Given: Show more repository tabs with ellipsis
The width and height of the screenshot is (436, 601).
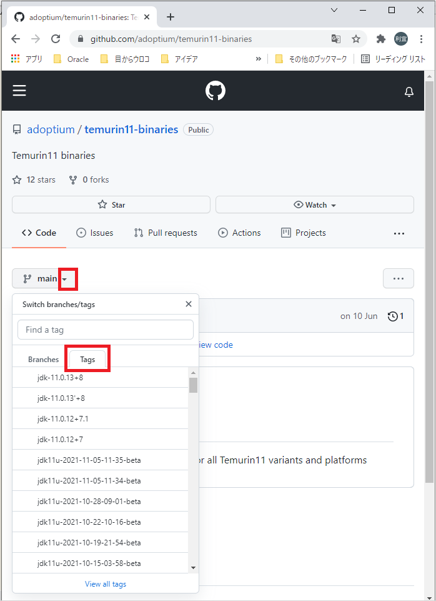Looking at the screenshot, I should 399,233.
